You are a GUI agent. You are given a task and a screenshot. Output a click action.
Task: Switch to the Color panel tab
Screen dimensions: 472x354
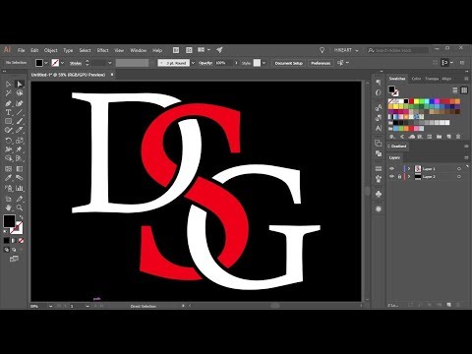click(x=416, y=79)
